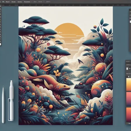This screenshot has width=131, height=131.
Task: Click the illustration canvas artwork
Action: click(66, 66)
